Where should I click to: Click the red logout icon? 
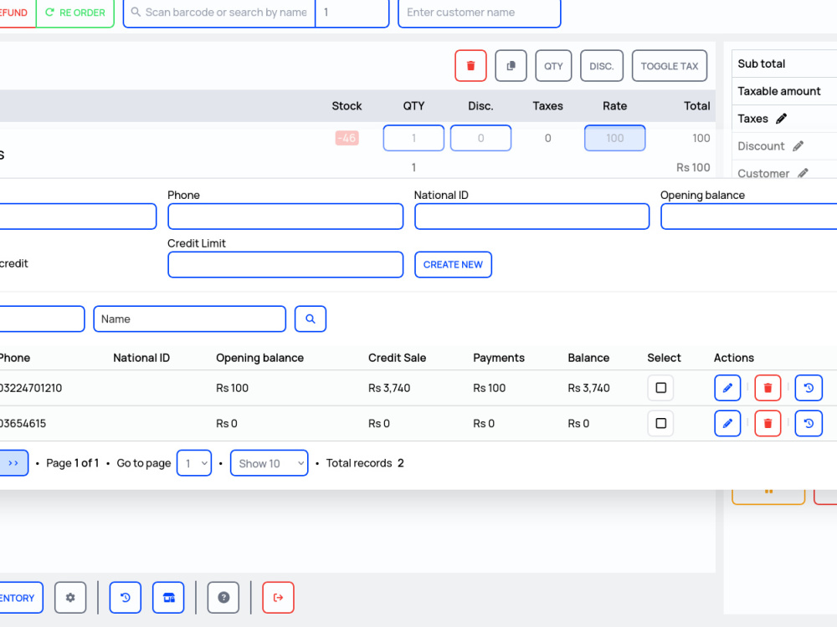coord(278,598)
